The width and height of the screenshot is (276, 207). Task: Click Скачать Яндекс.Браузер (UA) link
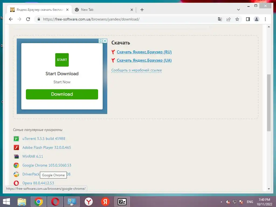tap(144, 60)
